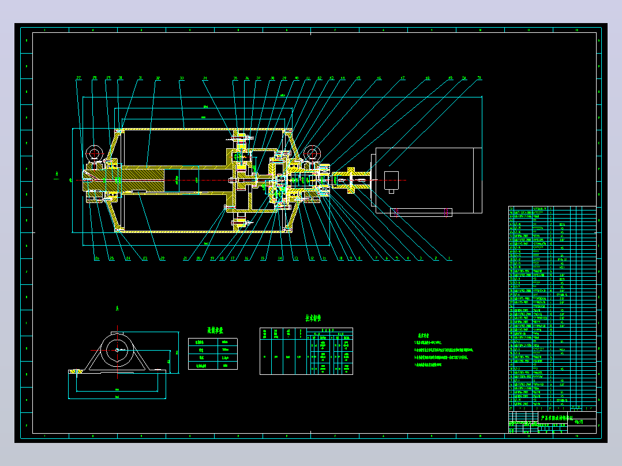
Task: Click callout number 25 on bottom row
Action: click(112, 258)
